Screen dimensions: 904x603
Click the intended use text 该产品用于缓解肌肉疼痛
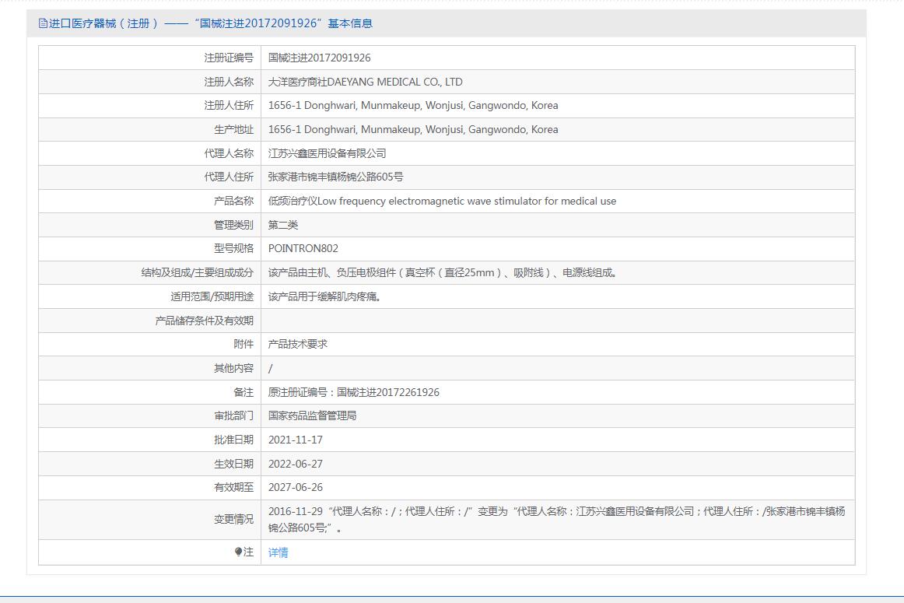325,296
